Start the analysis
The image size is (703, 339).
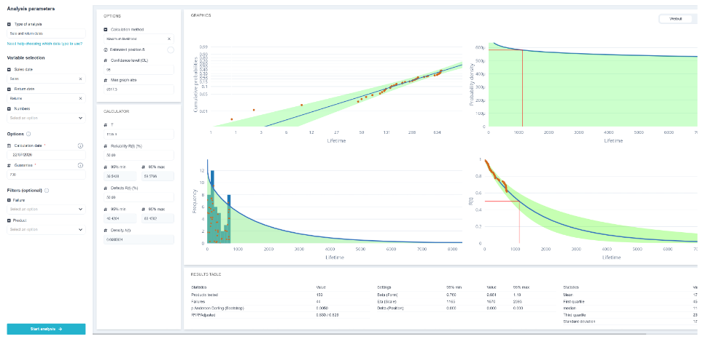46,329
